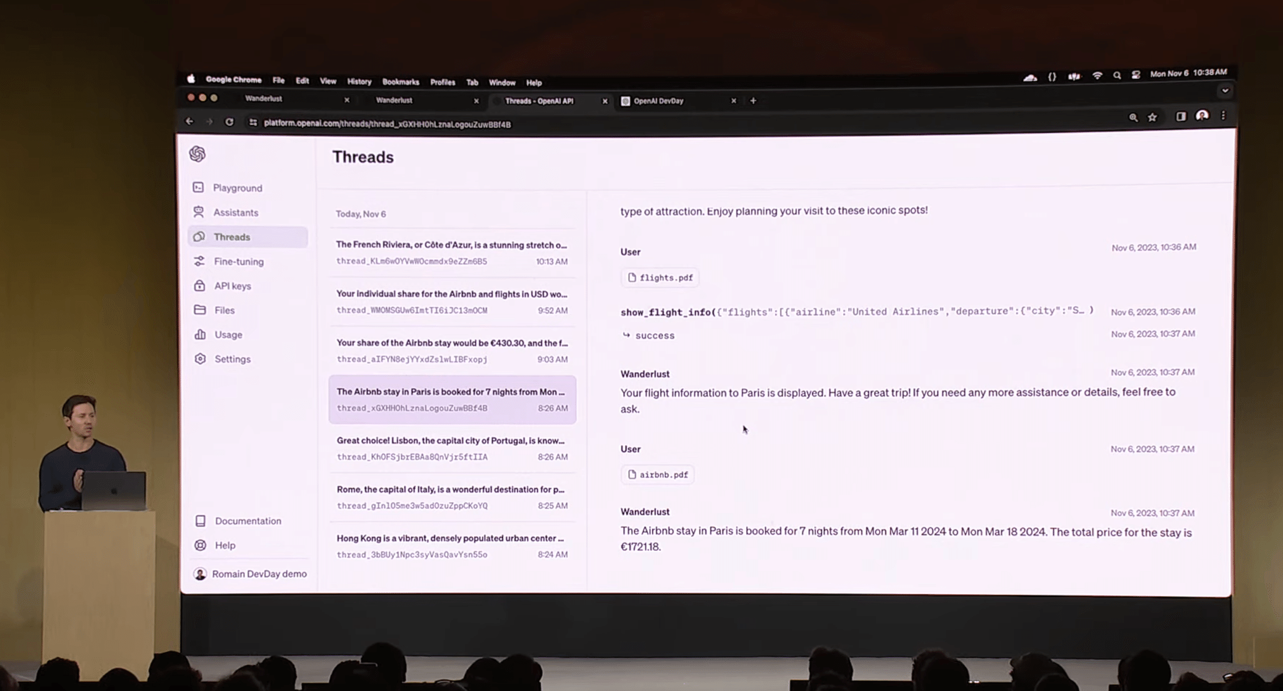Open the flights.pdf attachment
1283x691 pixels.
pos(660,278)
